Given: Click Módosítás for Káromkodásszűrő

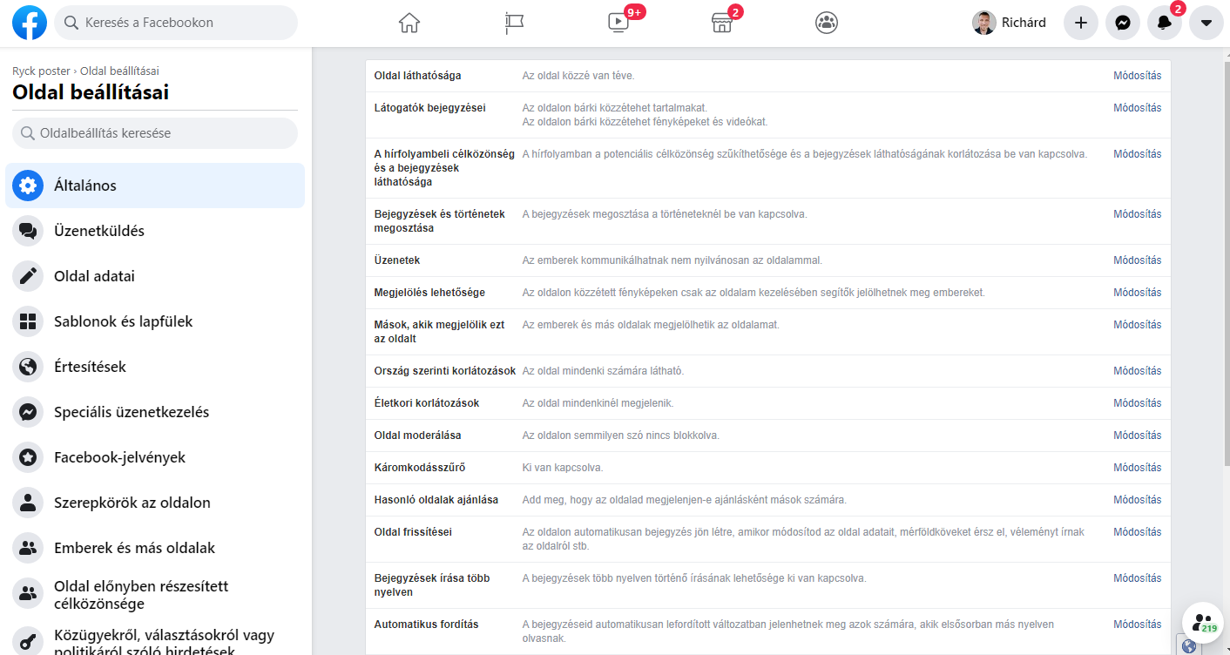Looking at the screenshot, I should pos(1137,468).
